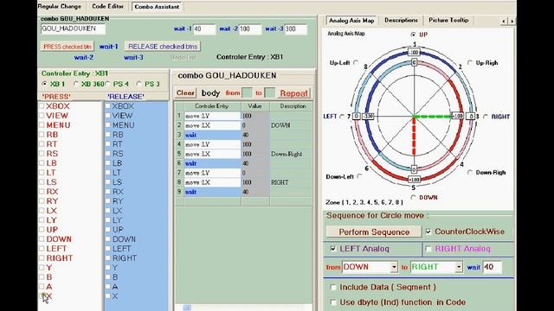
Task: Click the horizontal scrollbar under the combo table
Action: [244, 308]
